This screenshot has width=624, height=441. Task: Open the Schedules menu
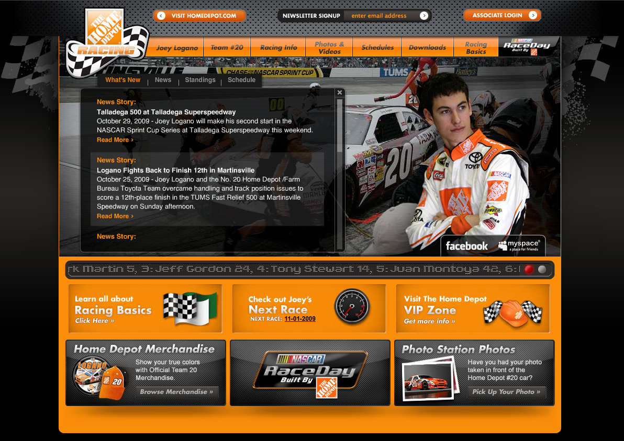[377, 47]
